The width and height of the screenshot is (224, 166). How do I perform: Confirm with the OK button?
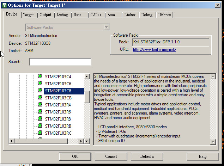coord(75,156)
